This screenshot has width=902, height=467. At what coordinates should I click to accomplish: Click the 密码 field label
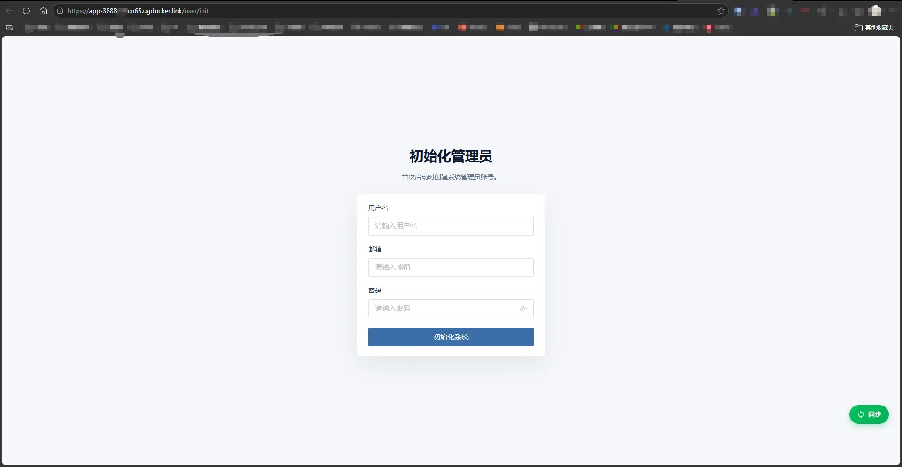pos(375,291)
